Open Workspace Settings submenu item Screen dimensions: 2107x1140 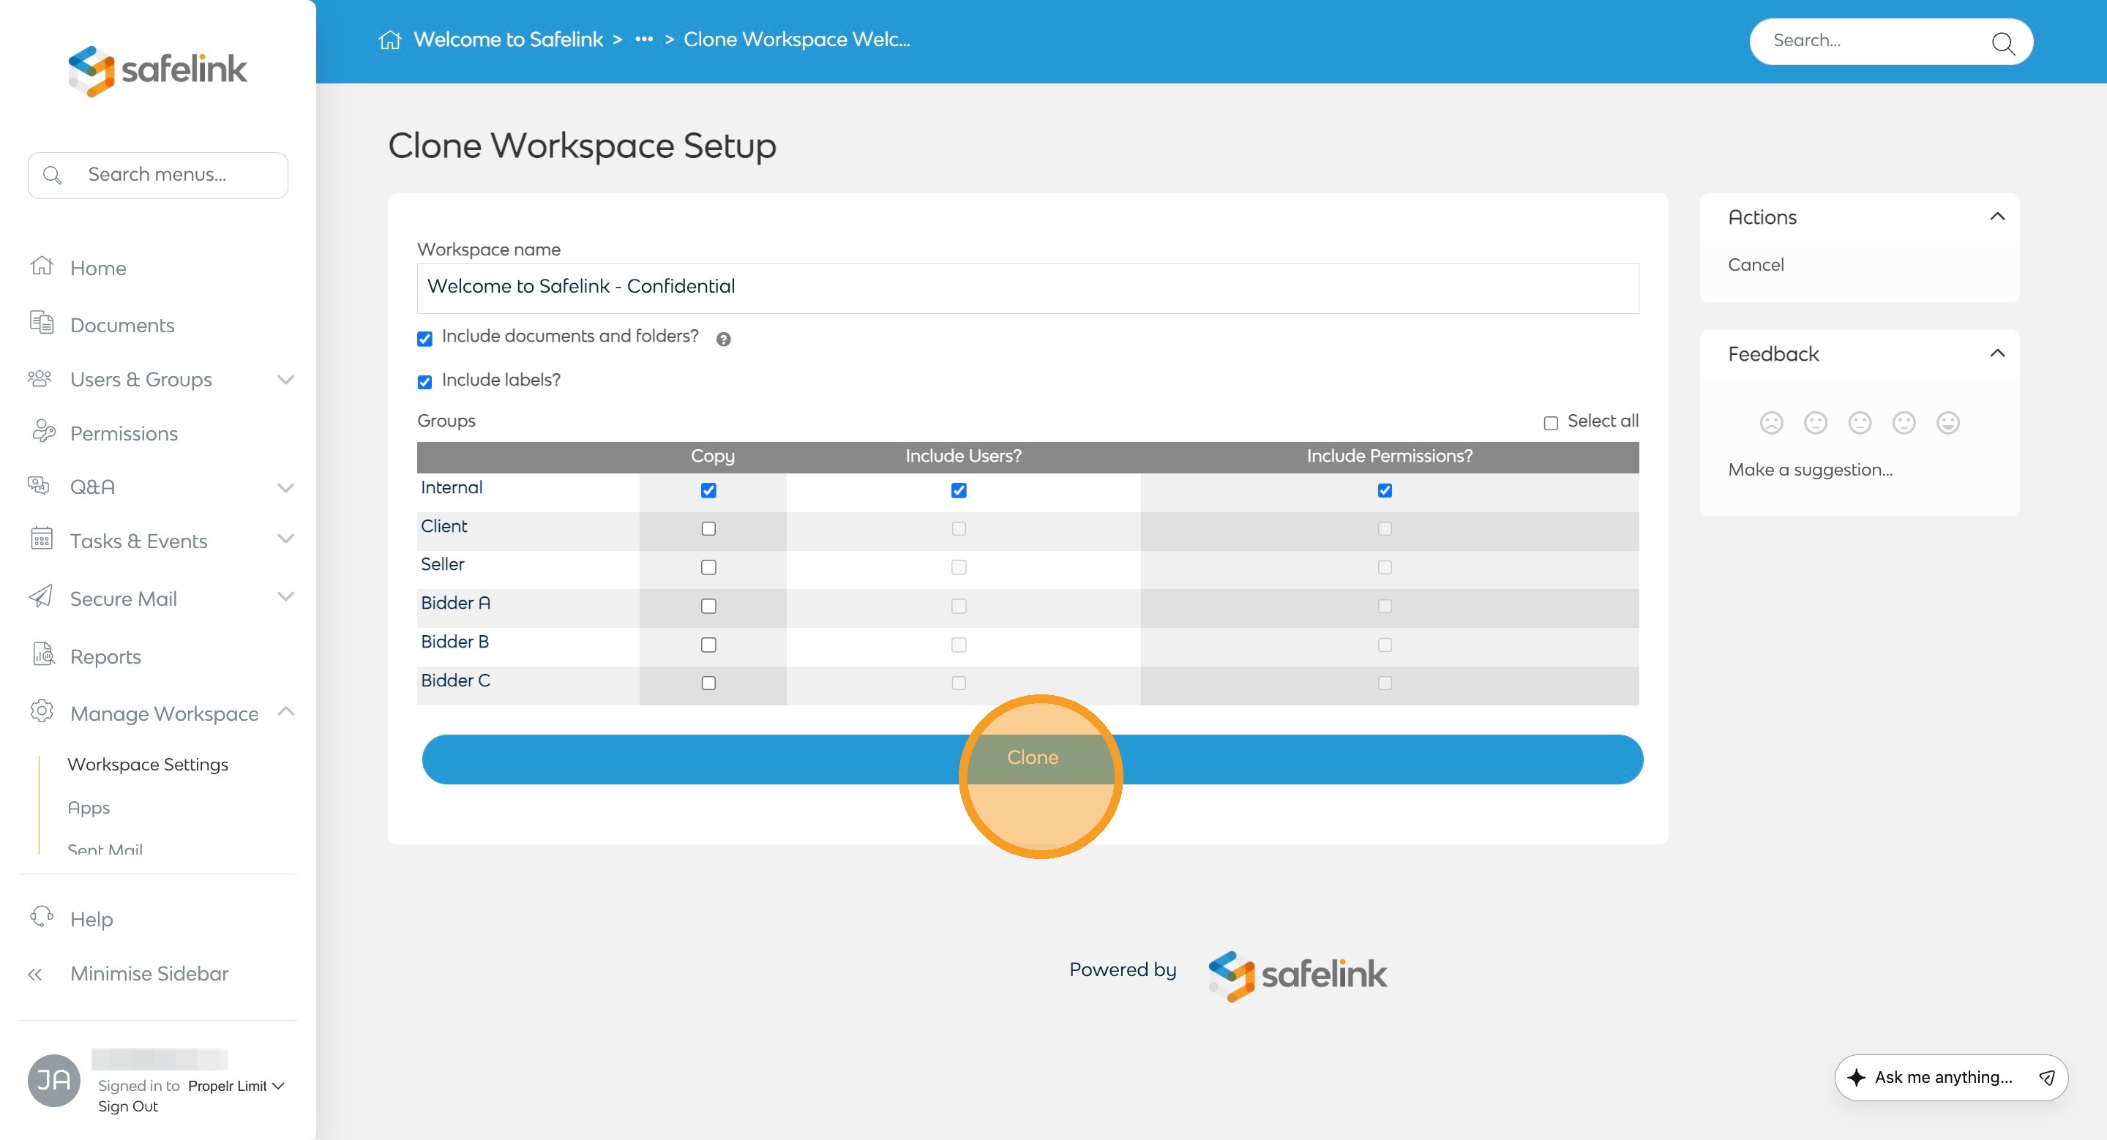coord(147,764)
